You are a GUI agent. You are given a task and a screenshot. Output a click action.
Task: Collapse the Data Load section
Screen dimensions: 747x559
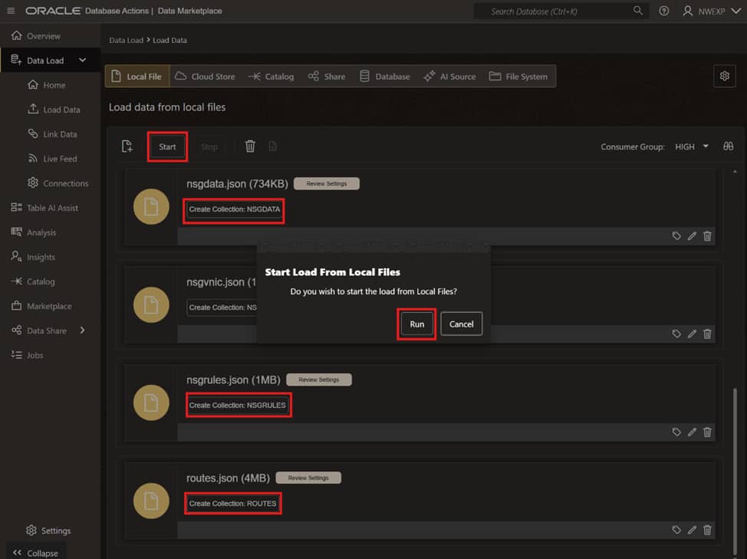82,61
